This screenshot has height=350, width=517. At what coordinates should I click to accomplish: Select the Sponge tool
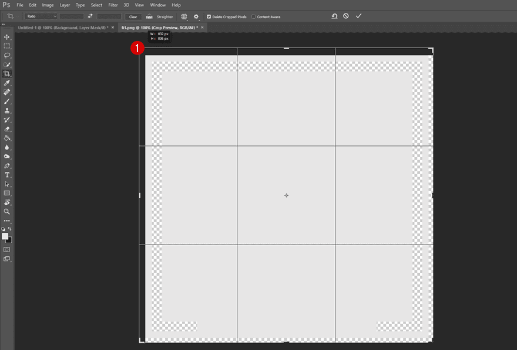click(x=6, y=157)
